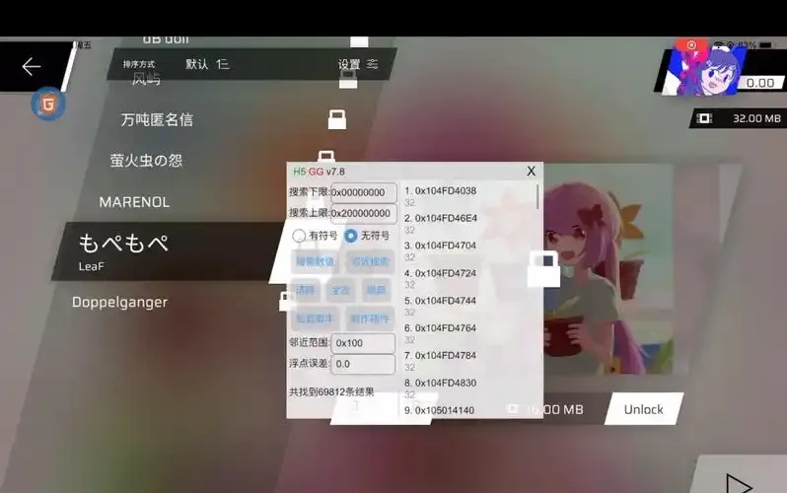Tap the lock icon beside 萤火虫の怨
787x493 pixels.
326,155
